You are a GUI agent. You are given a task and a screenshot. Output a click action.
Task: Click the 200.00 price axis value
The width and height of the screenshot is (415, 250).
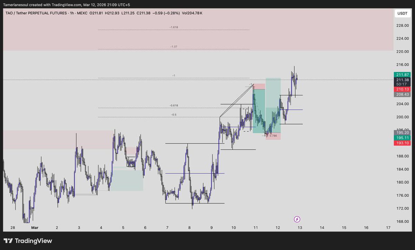(x=403, y=117)
